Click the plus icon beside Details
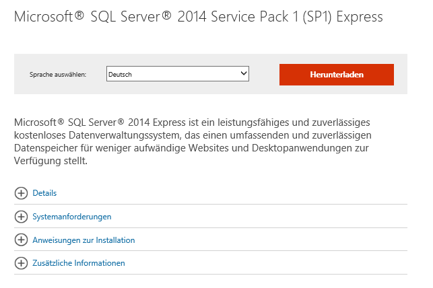433x288 pixels. point(21,193)
